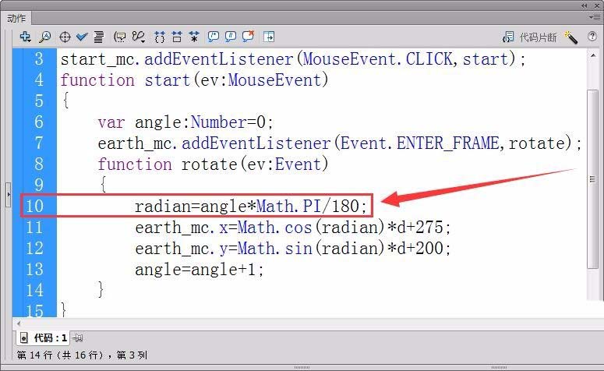Toggle the pin script icon beside 代码 : 1
The width and height of the screenshot is (604, 371).
point(78,338)
